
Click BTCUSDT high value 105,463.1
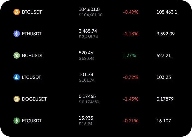167,12
